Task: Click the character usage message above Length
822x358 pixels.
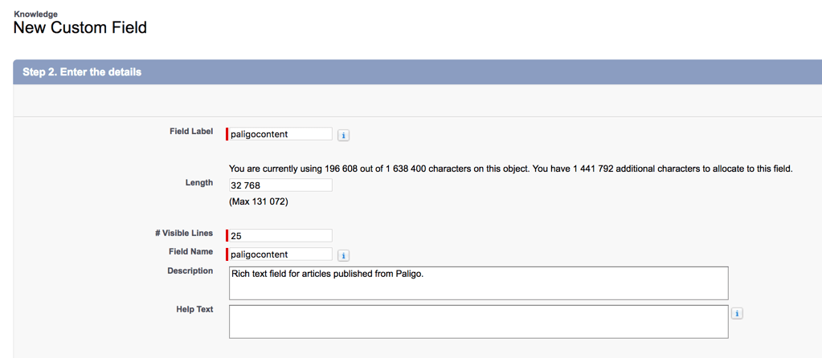Action: [510, 169]
